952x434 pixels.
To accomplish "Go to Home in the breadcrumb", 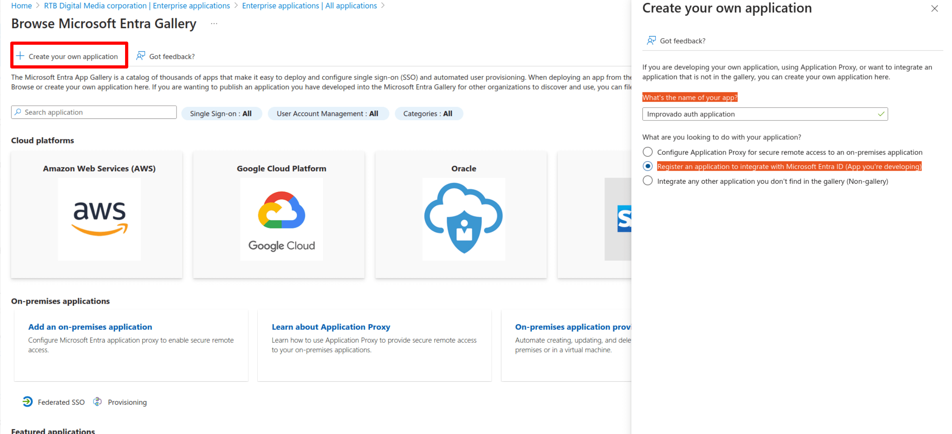I will (x=21, y=6).
